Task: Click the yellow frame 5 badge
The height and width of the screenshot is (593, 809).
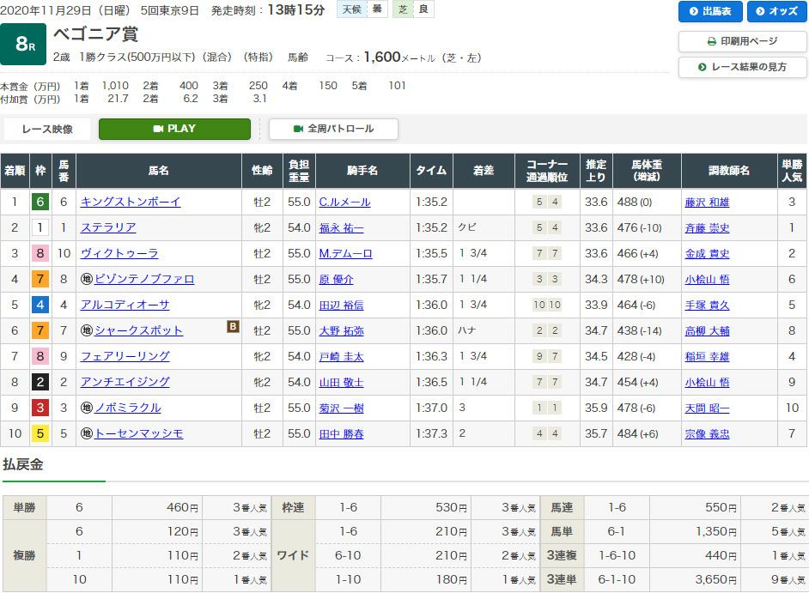Action: click(39, 433)
